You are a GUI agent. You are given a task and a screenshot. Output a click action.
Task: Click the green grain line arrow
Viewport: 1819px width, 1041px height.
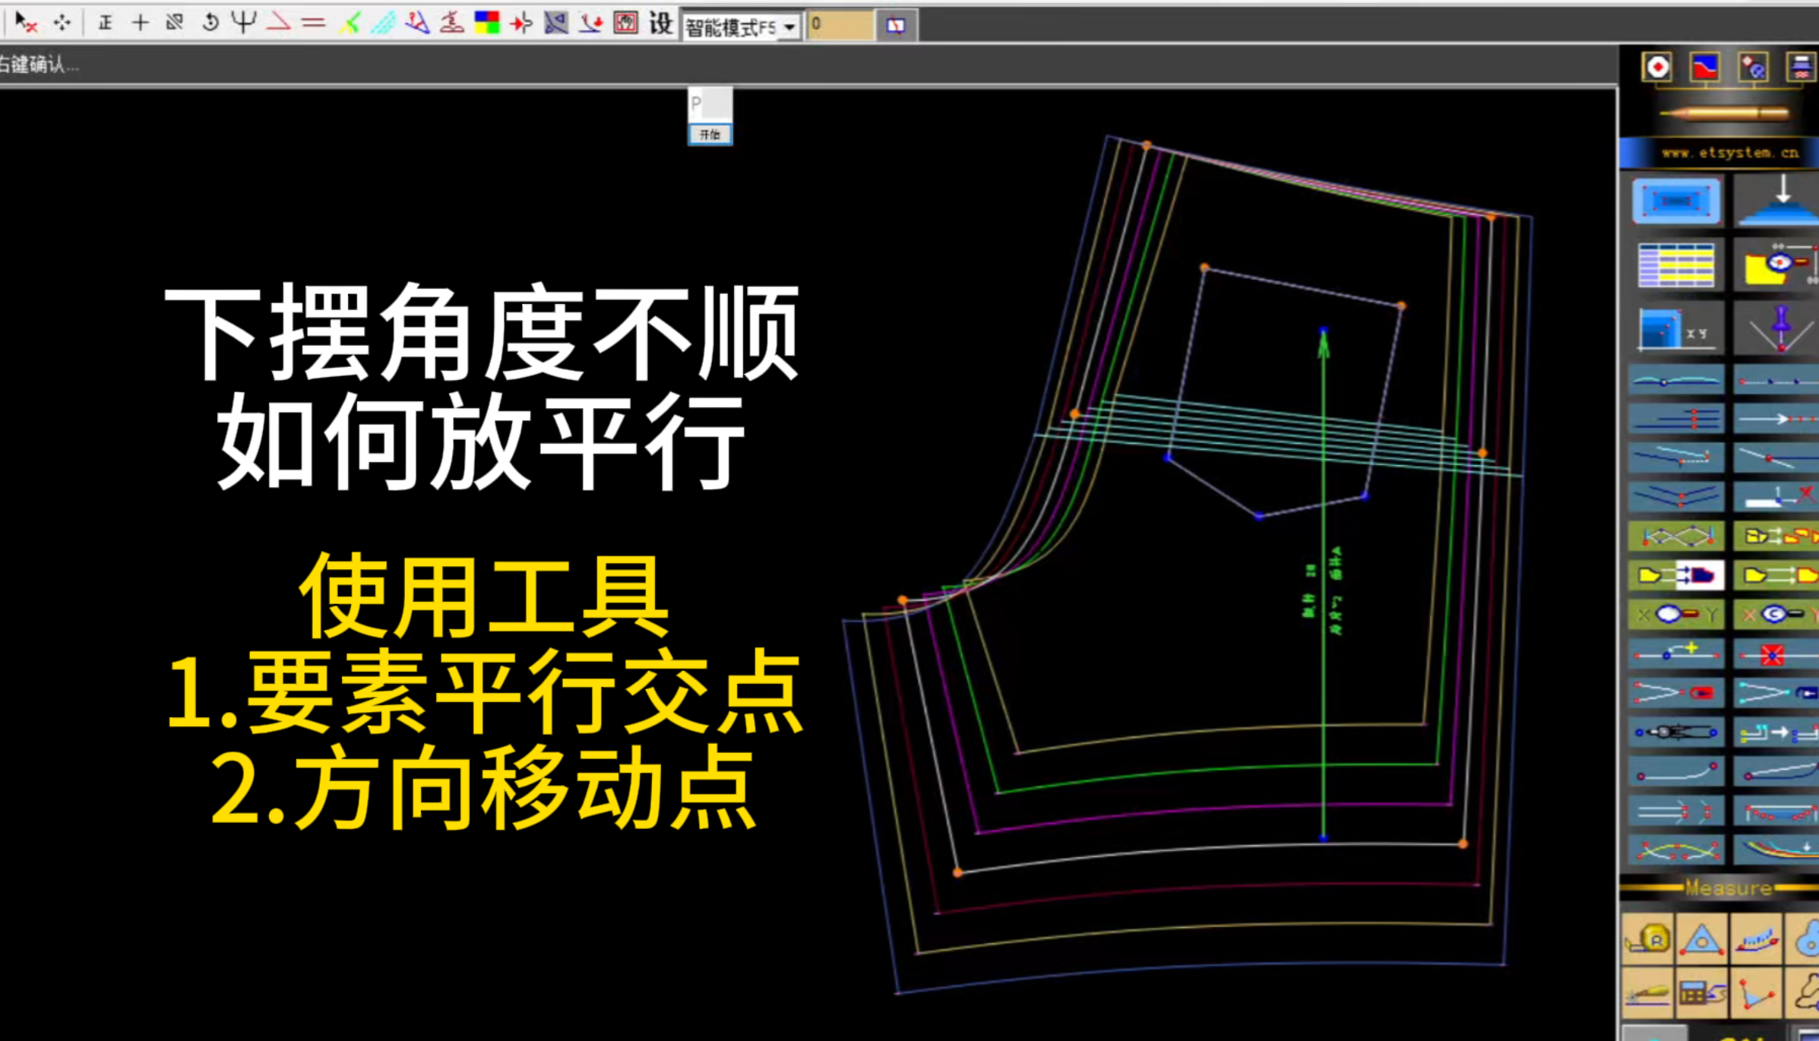point(1324,585)
